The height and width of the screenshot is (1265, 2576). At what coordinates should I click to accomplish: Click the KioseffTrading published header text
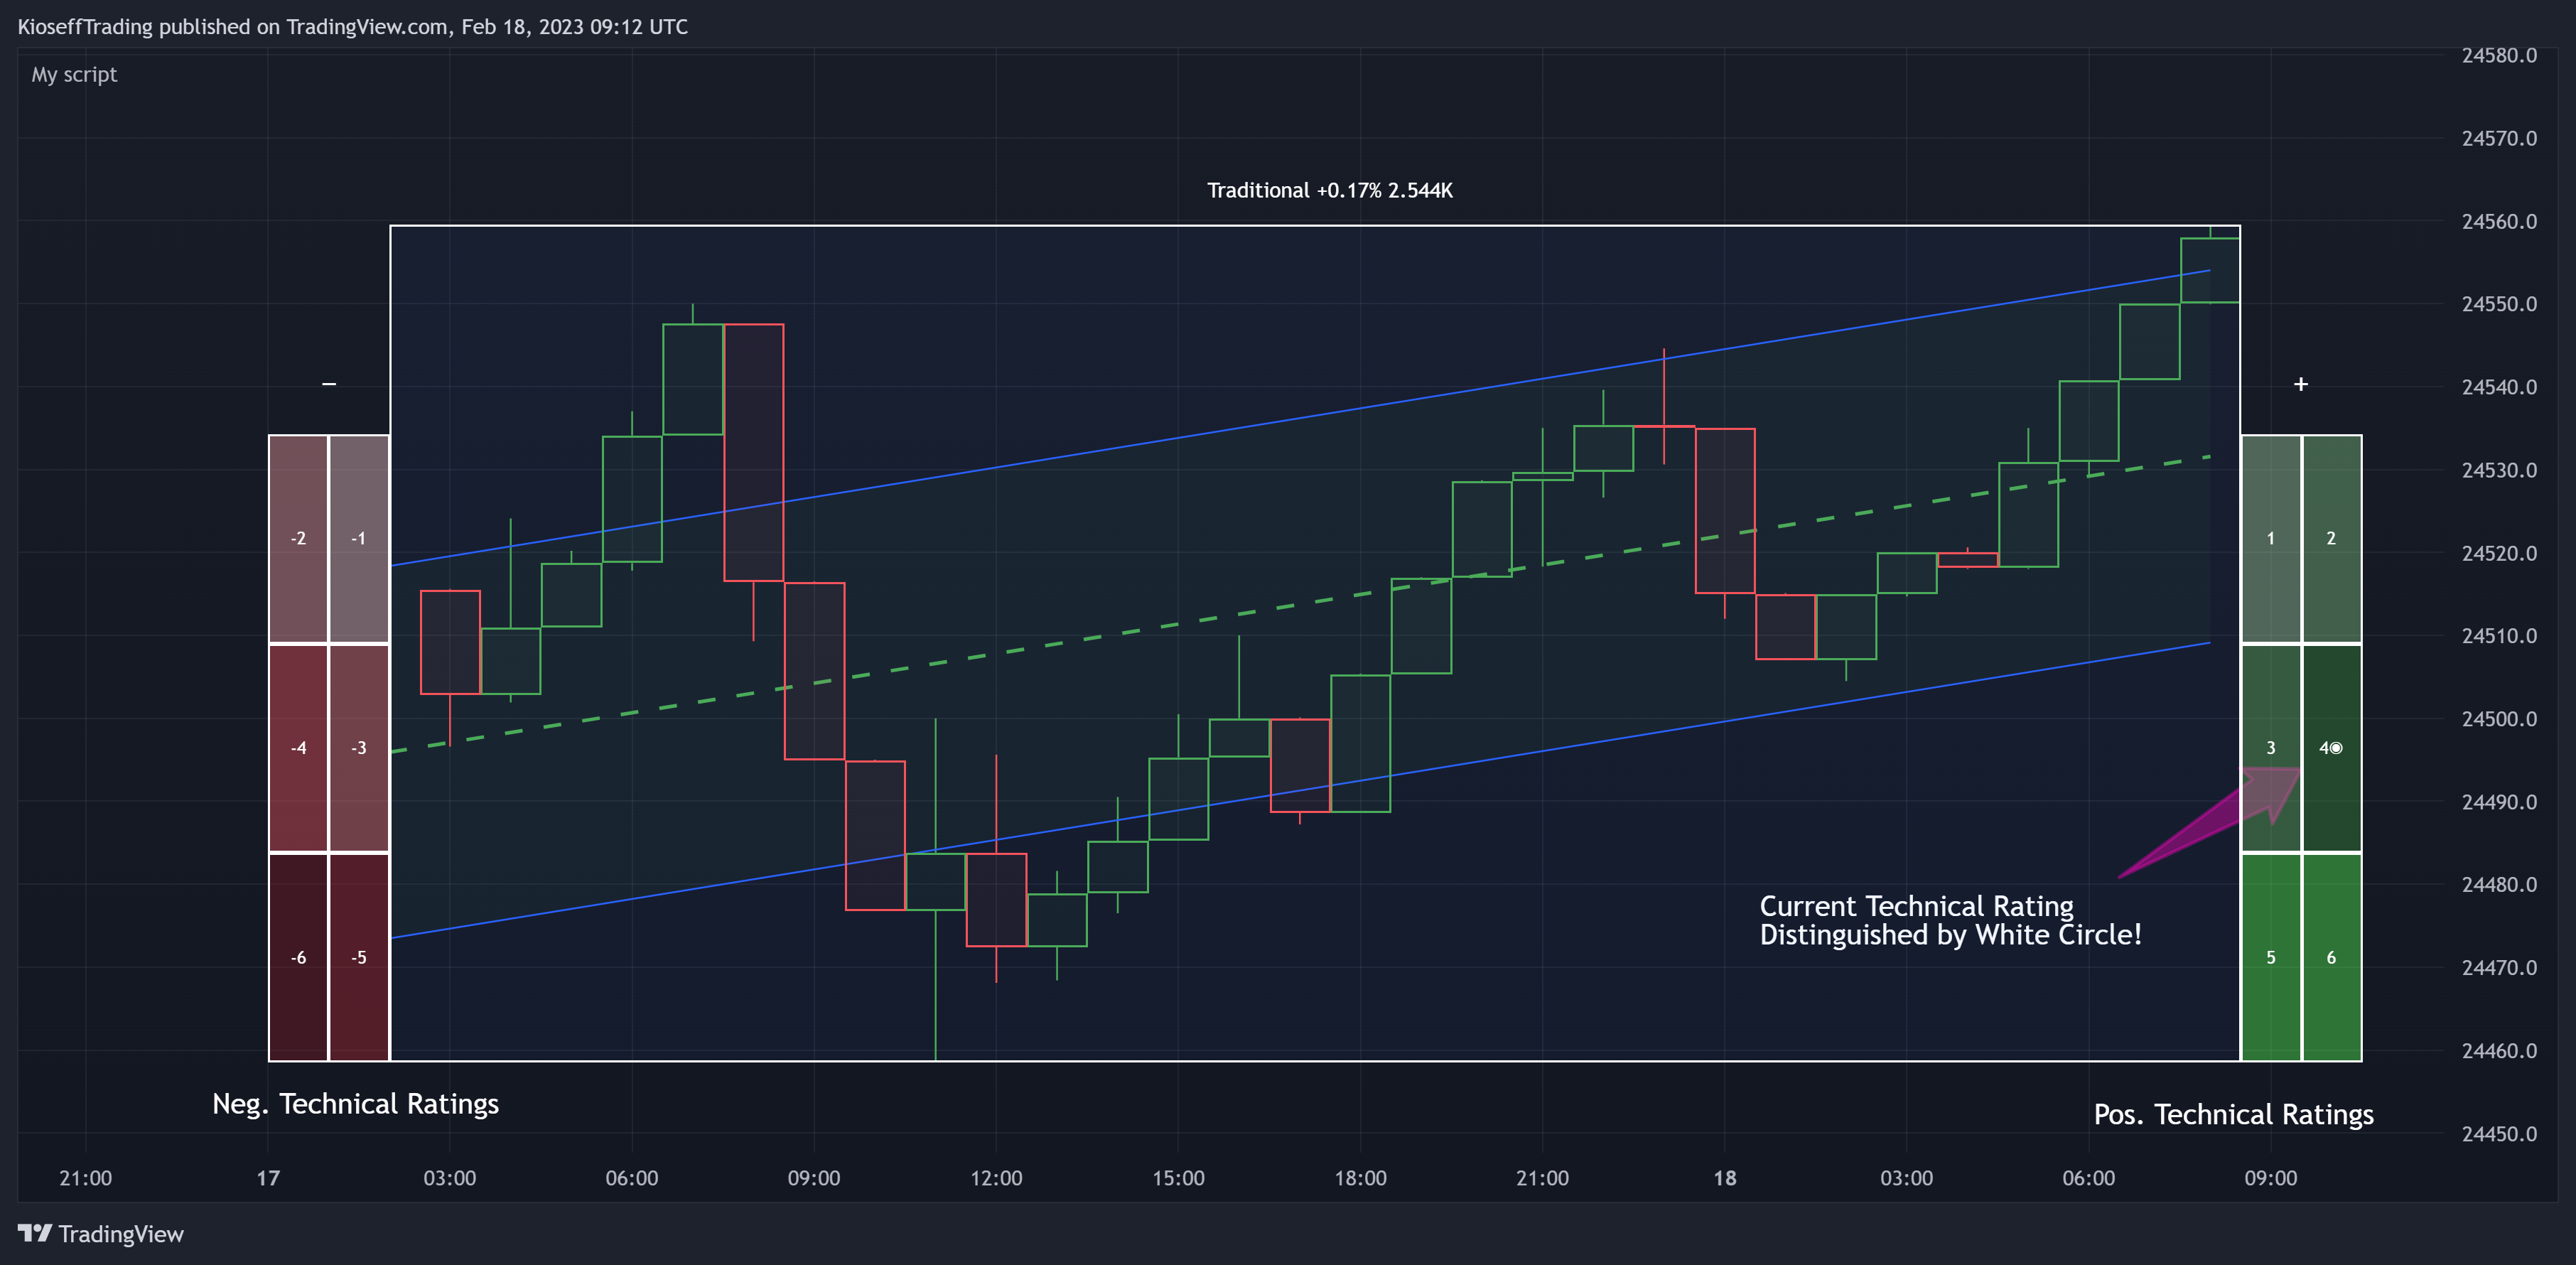[x=352, y=27]
